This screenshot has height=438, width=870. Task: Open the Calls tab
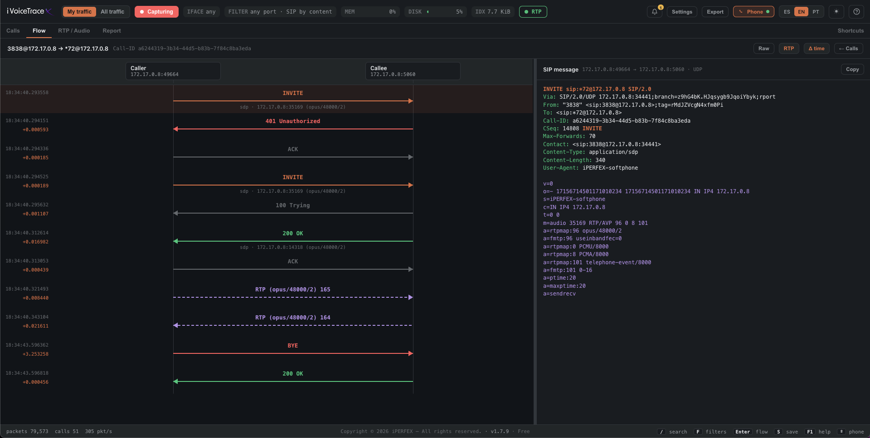13,31
